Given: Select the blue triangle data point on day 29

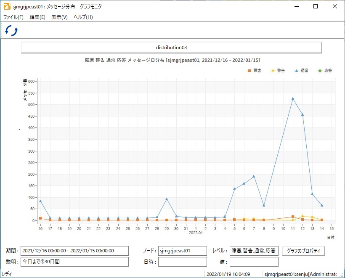Looking at the screenshot, I should (x=167, y=199).
